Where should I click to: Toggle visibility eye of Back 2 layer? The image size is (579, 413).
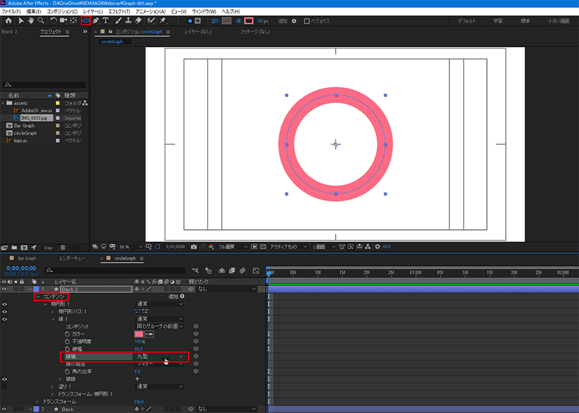pos(5,289)
